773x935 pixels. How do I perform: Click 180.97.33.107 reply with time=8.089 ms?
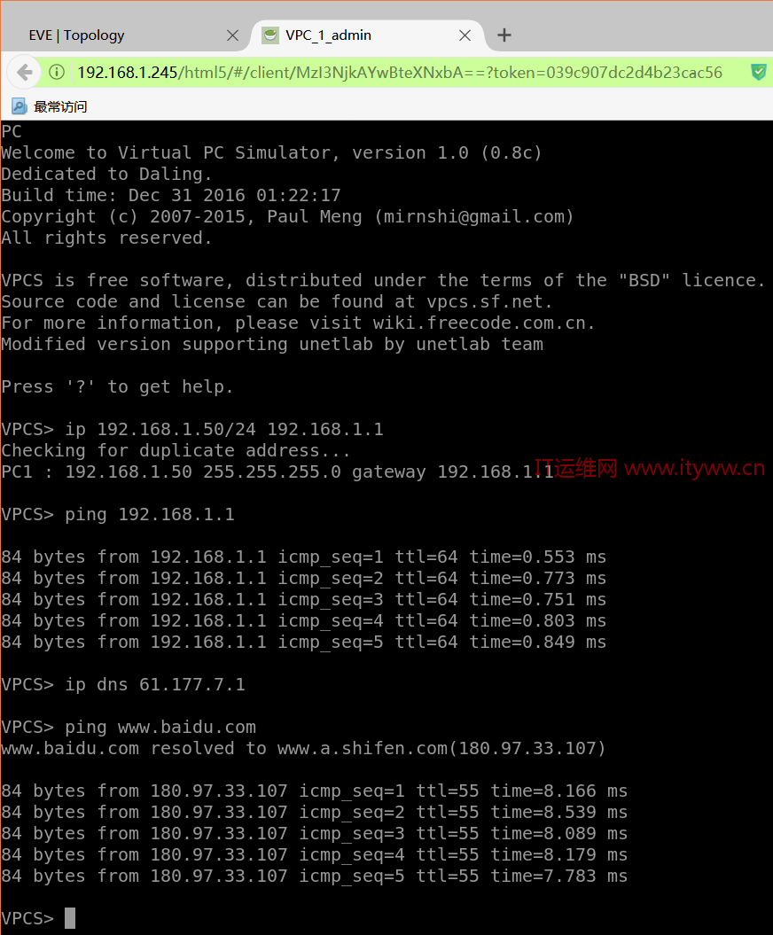point(315,834)
